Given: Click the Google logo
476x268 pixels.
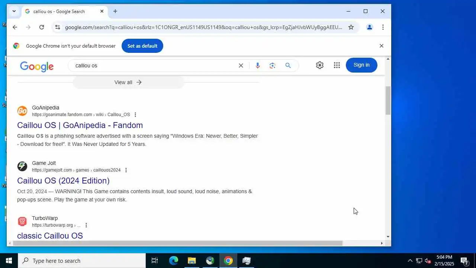Looking at the screenshot, I should (37, 66).
